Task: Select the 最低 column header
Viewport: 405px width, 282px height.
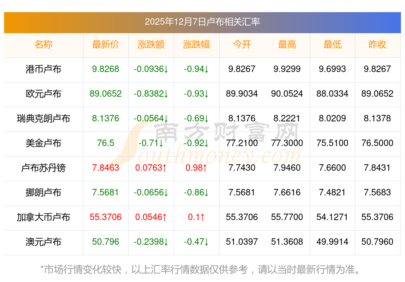Action: (333, 45)
